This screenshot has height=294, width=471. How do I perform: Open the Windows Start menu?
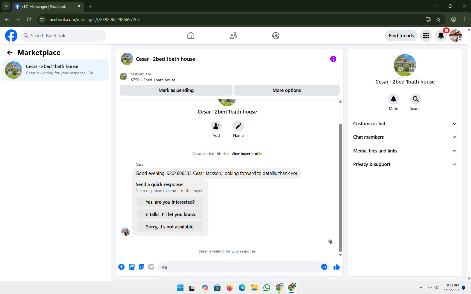click(x=180, y=288)
